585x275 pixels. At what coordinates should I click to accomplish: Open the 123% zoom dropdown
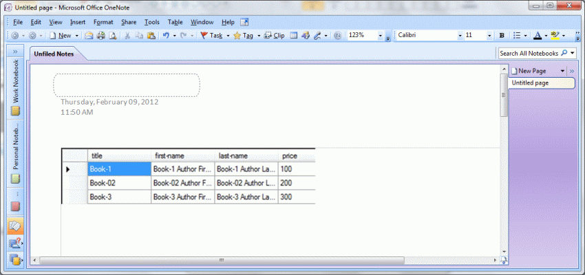[381, 35]
